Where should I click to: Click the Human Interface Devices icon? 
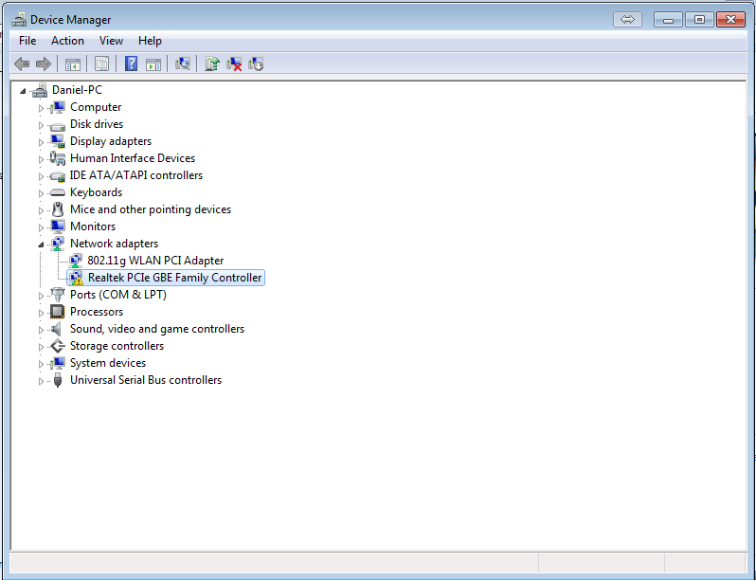(58, 158)
